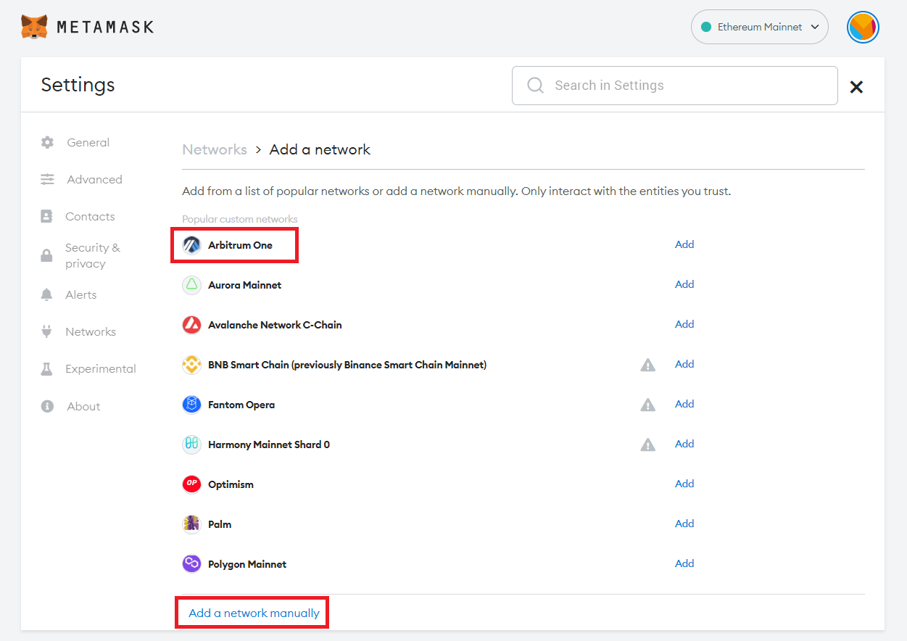Click the About info icon
The image size is (907, 641).
coord(48,406)
